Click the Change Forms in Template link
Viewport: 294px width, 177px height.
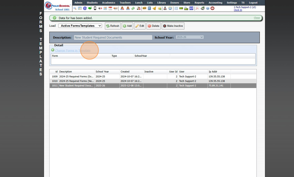(x=73, y=50)
